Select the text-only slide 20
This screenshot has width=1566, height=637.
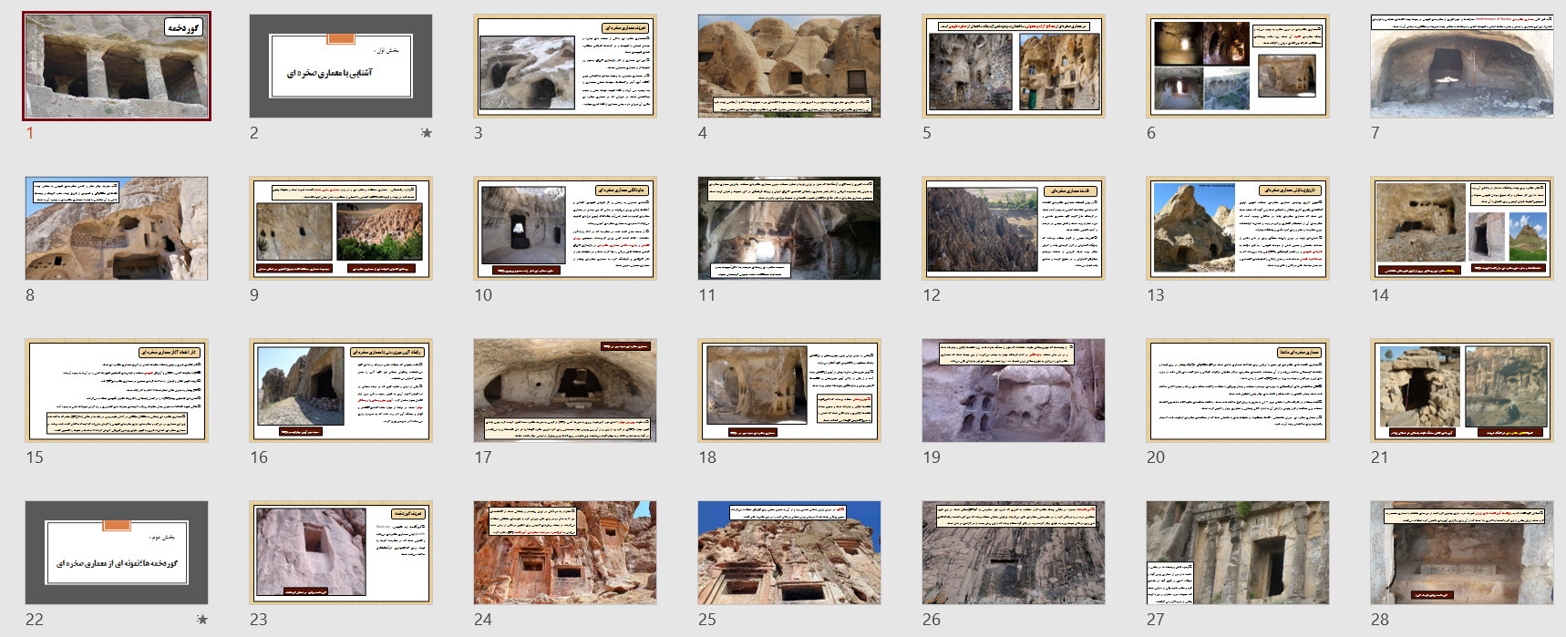point(1238,390)
